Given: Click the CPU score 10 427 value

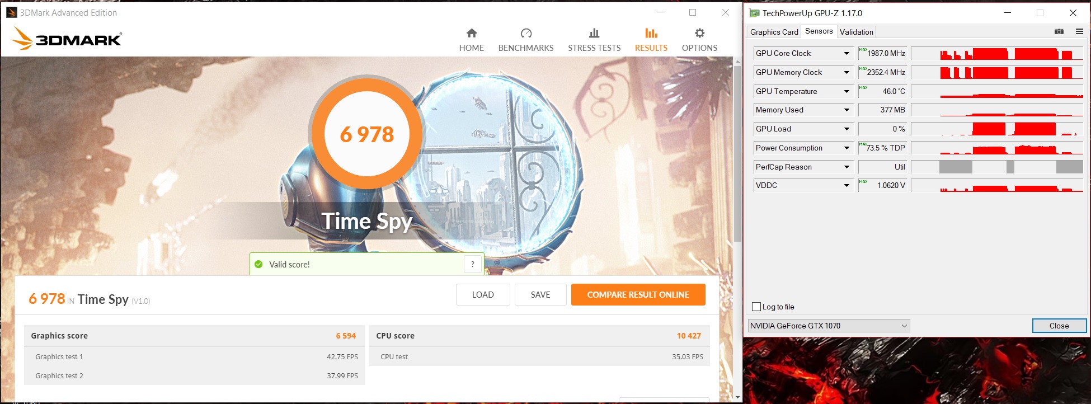Looking at the screenshot, I should point(689,336).
